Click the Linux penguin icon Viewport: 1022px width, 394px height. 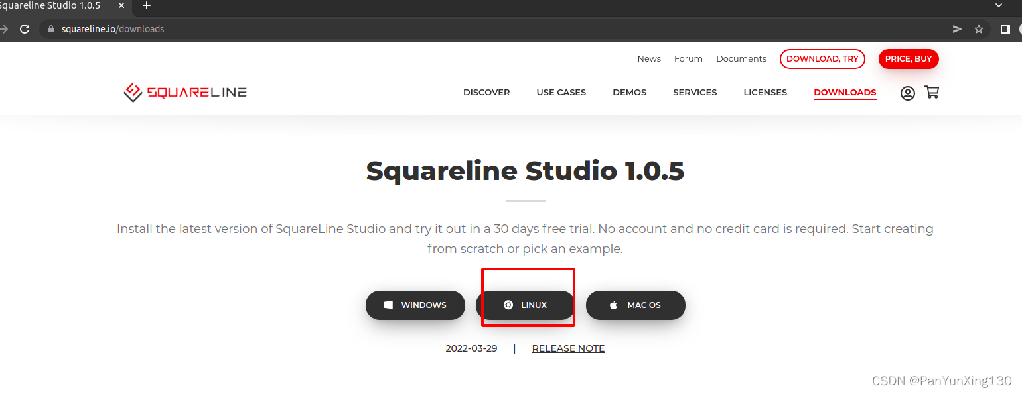point(508,305)
